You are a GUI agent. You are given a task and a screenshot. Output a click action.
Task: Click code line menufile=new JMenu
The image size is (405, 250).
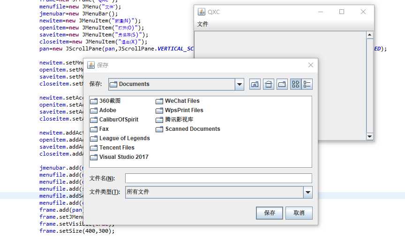[80, 7]
